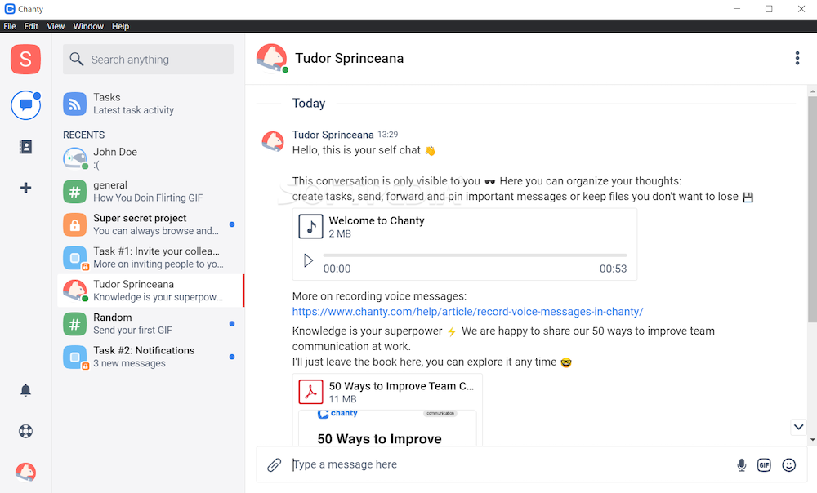Image resolution: width=817 pixels, height=493 pixels.
Task: Open the Window menu
Action: tap(88, 26)
